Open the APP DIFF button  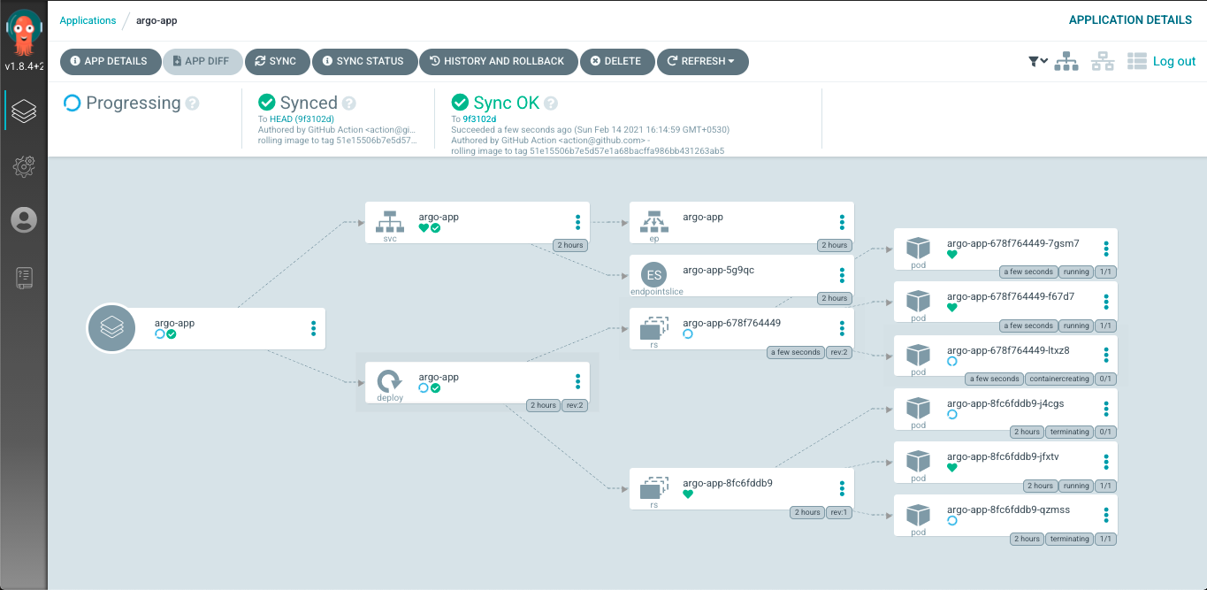pos(202,61)
